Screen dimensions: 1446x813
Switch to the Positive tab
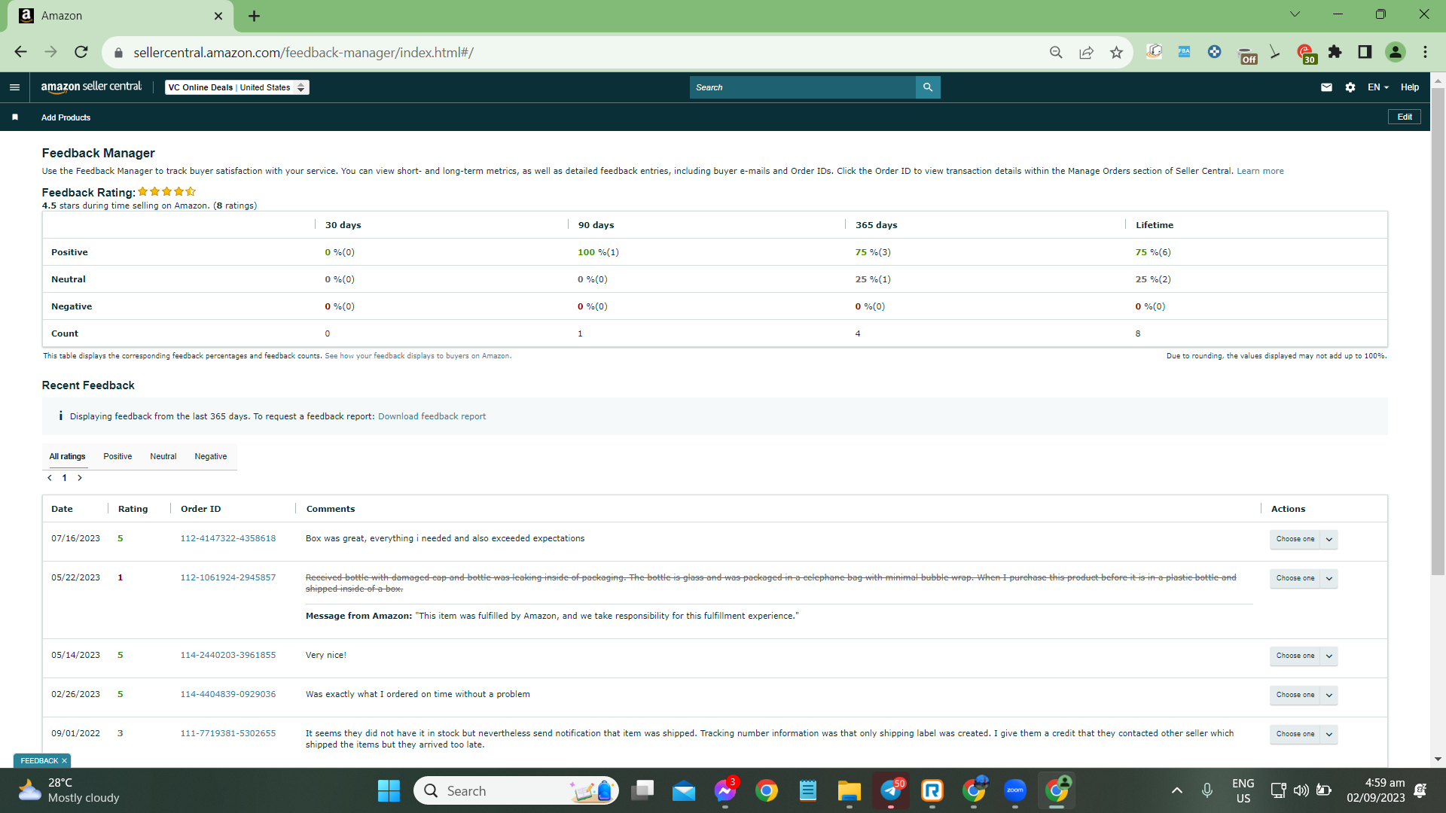pyautogui.click(x=117, y=456)
